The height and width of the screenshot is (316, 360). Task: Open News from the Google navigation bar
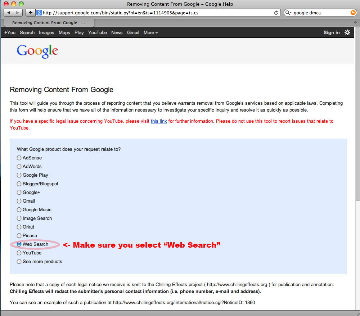pyautogui.click(x=117, y=32)
